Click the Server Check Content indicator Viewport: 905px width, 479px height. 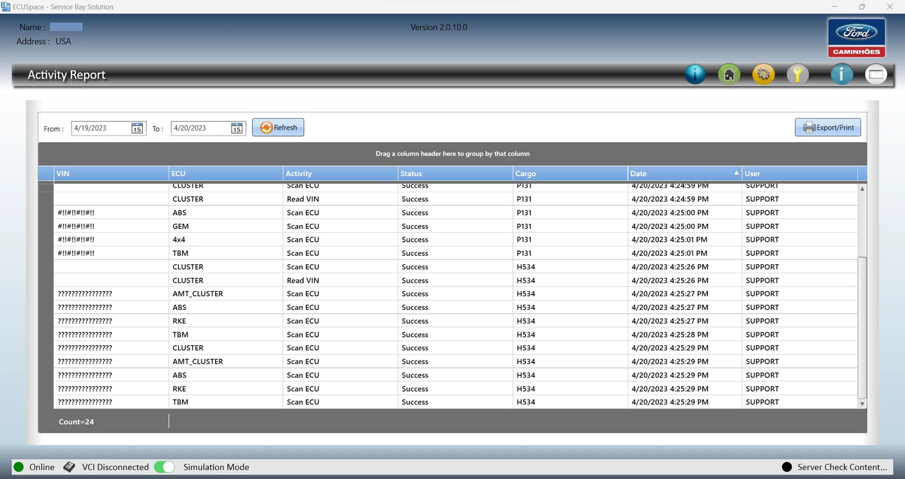click(x=787, y=467)
